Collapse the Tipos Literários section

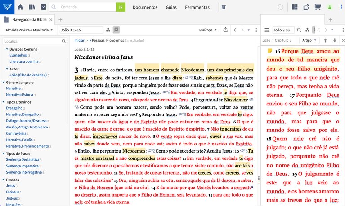pyautogui.click(x=4, y=102)
